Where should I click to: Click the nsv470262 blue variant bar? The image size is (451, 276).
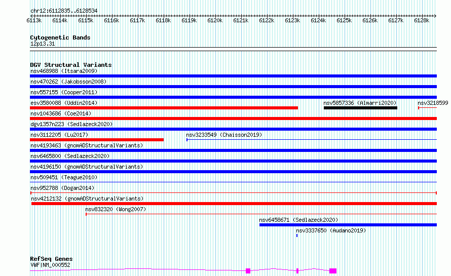coord(233,87)
